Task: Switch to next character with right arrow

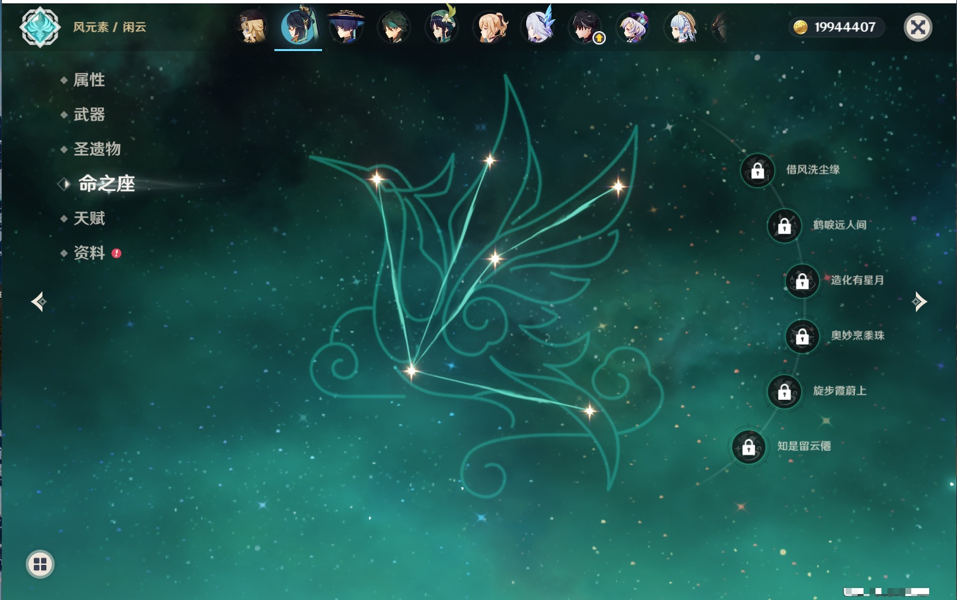Action: click(919, 302)
